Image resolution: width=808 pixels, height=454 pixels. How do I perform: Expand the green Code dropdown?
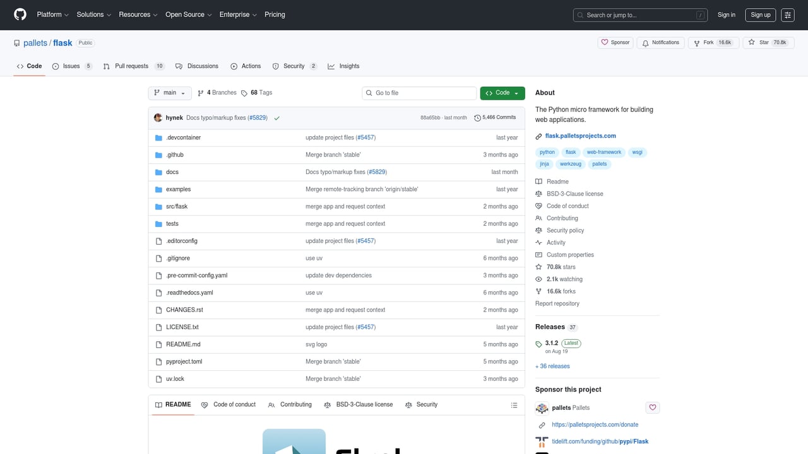pyautogui.click(x=502, y=93)
